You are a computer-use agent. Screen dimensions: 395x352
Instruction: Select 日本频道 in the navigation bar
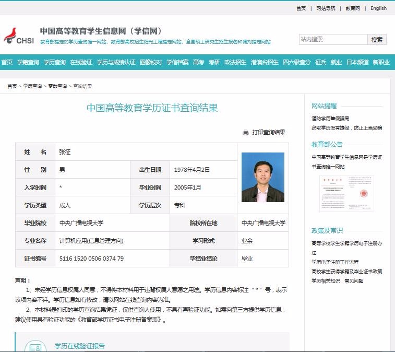tap(357, 62)
